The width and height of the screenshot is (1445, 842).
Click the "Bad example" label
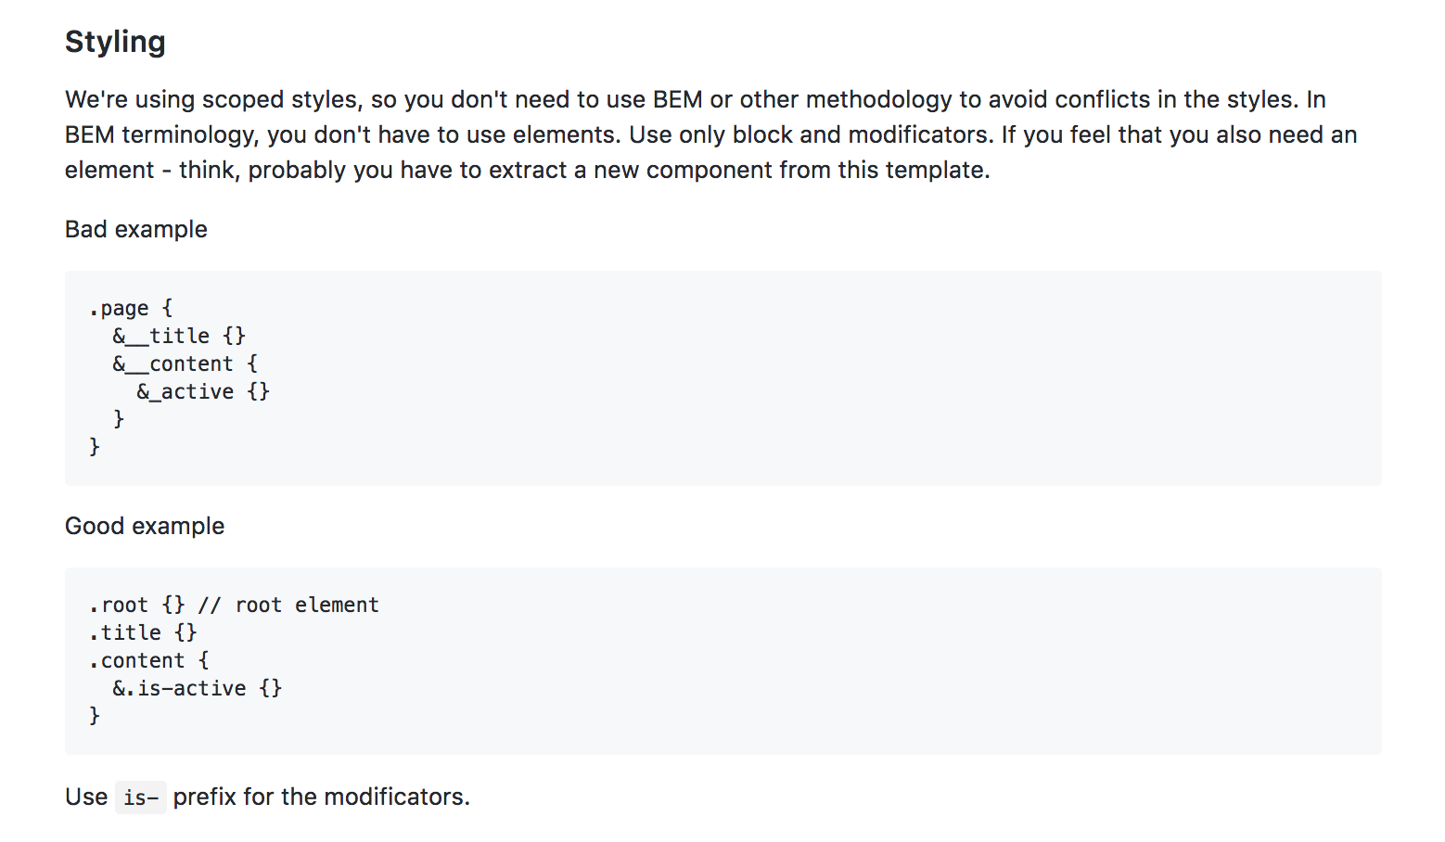click(x=136, y=229)
